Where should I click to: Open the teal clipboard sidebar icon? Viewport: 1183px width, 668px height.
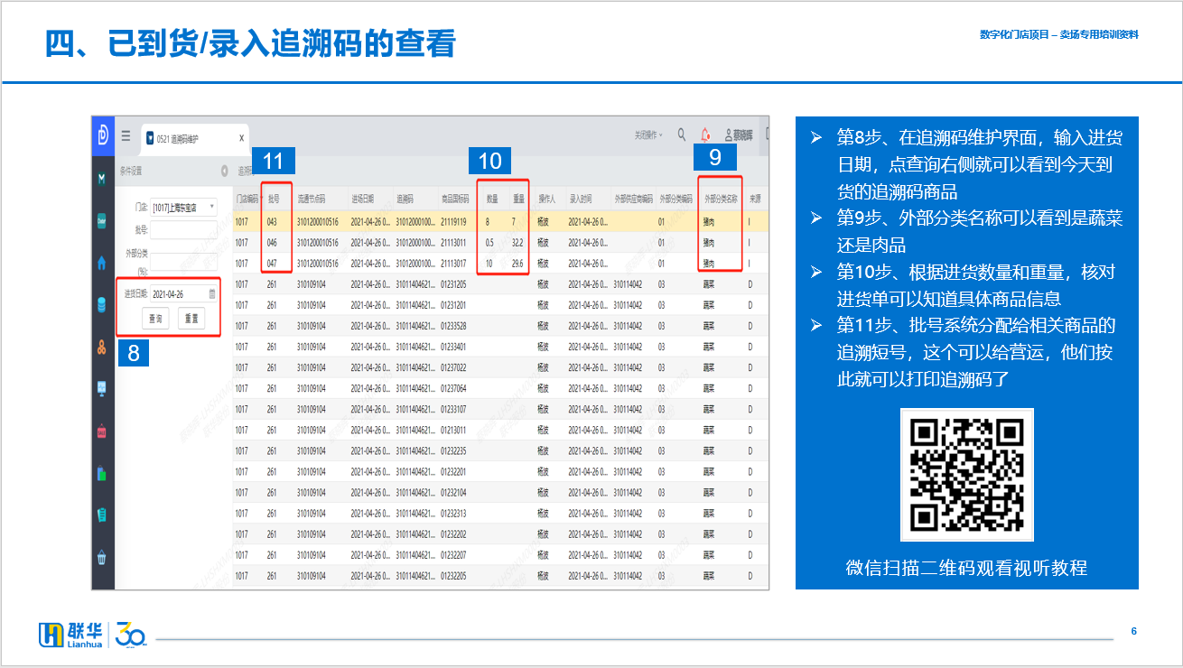pos(102,515)
